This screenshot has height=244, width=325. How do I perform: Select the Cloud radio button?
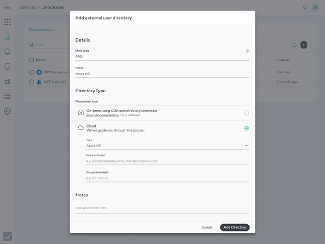[247, 128]
